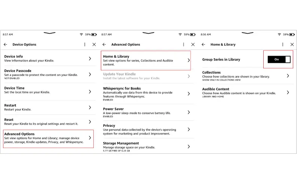Go back from the Home & Library screen

[203, 45]
